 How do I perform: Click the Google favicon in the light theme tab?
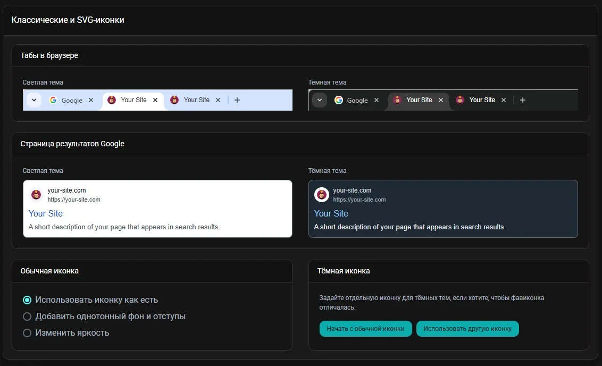[53, 100]
